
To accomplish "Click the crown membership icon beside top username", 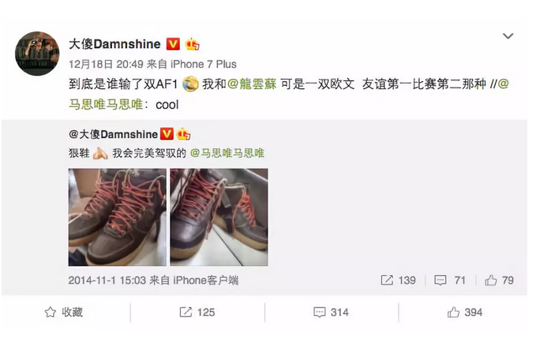I will pos(192,44).
